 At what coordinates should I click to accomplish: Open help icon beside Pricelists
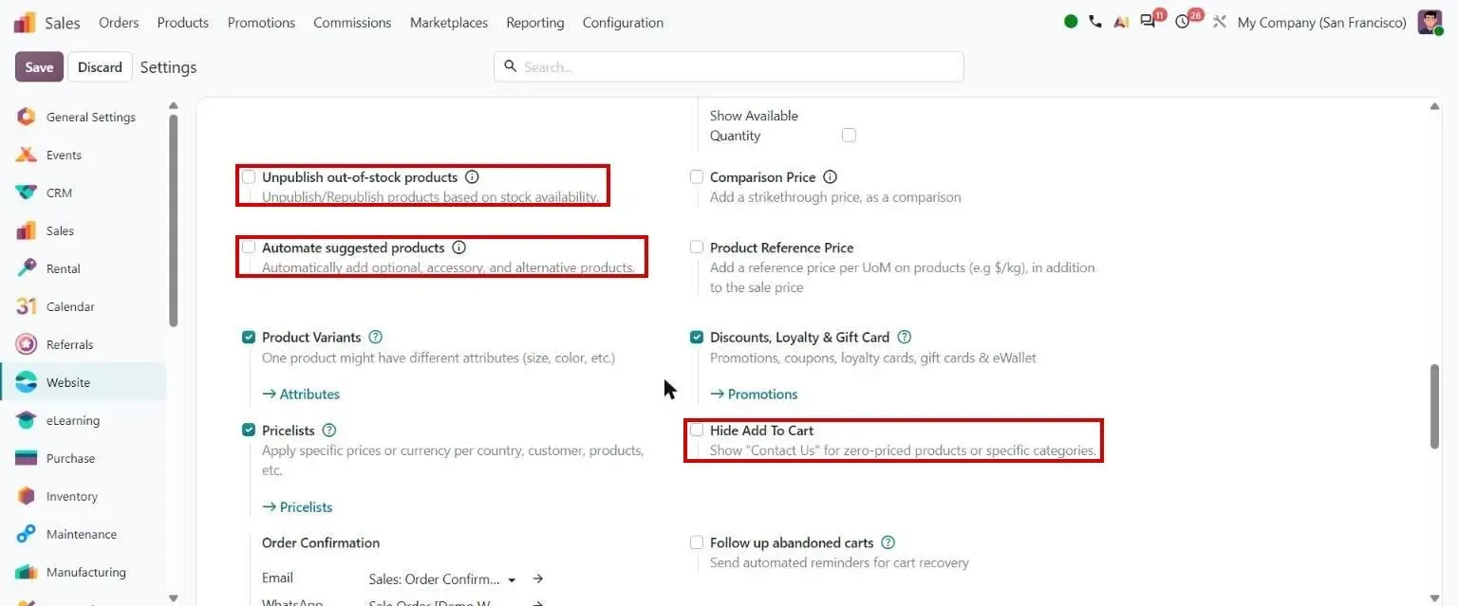point(329,431)
